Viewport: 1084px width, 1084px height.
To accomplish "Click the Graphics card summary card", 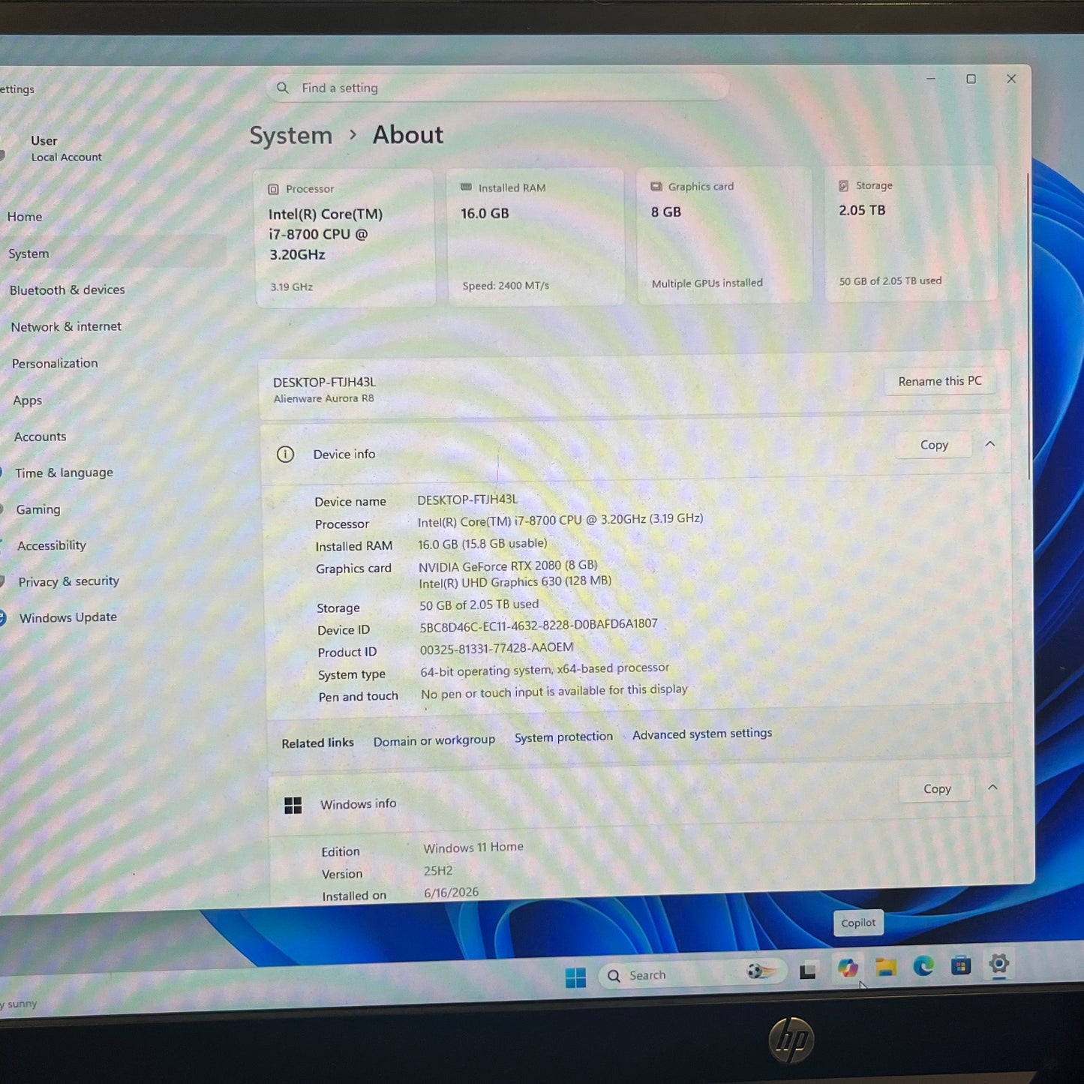I will 724,235.
